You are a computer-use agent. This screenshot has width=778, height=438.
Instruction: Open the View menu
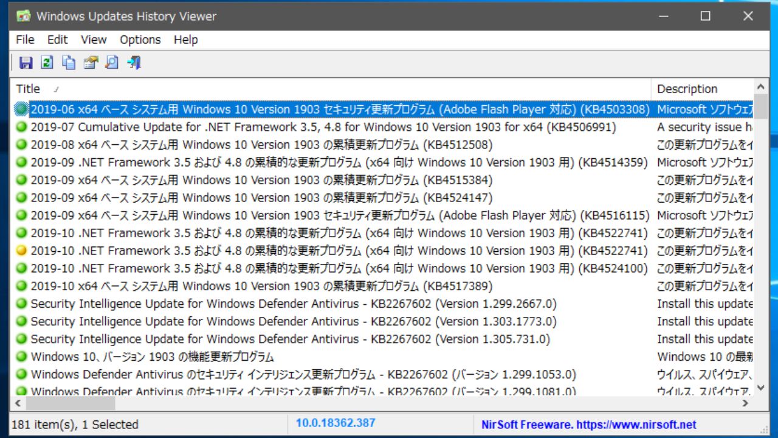click(x=94, y=40)
